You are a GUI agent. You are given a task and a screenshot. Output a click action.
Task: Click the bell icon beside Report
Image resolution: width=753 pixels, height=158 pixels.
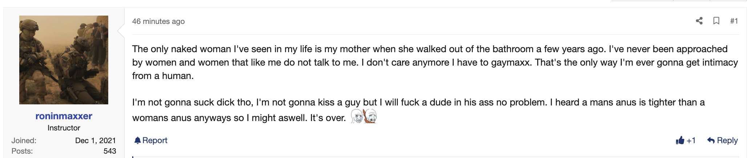click(x=137, y=140)
